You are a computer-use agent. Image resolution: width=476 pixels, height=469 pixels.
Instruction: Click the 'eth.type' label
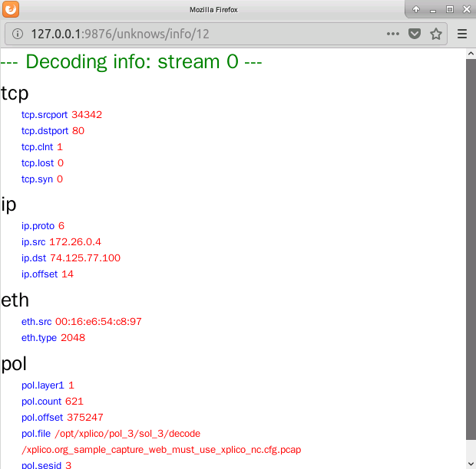coord(39,338)
